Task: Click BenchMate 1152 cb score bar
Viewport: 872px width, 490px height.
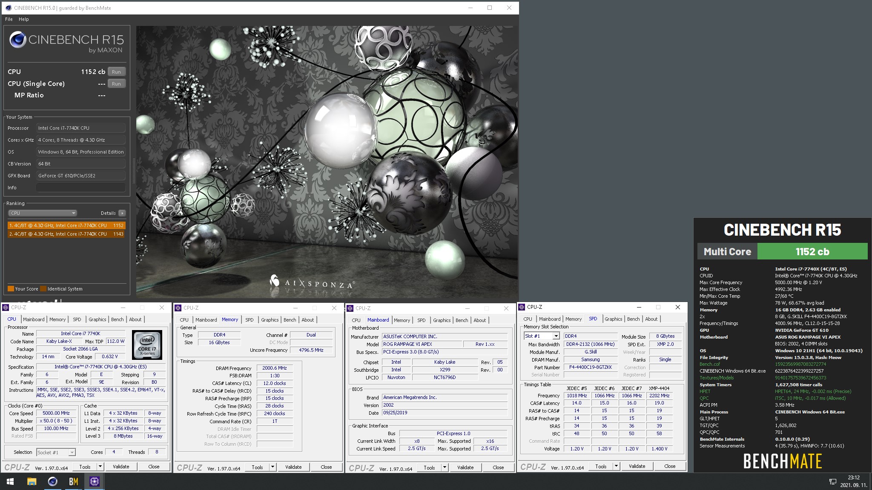Action: coord(812,251)
